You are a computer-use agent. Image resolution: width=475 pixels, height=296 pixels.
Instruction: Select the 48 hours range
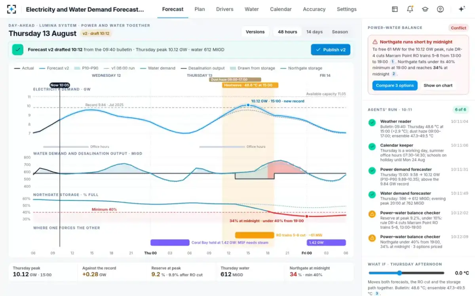pos(287,32)
